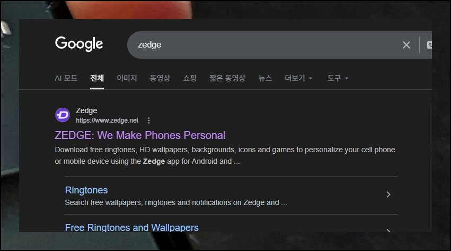The height and width of the screenshot is (251, 451).
Task: Click the Zedge site name above the URL
Action: coord(86,110)
